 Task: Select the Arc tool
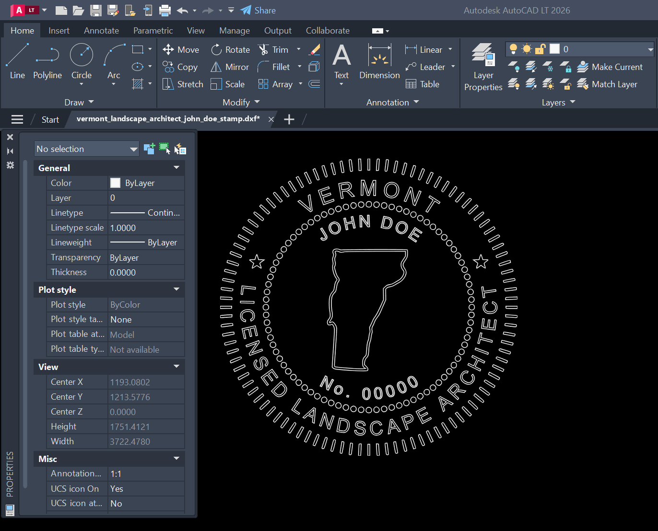[x=114, y=63]
